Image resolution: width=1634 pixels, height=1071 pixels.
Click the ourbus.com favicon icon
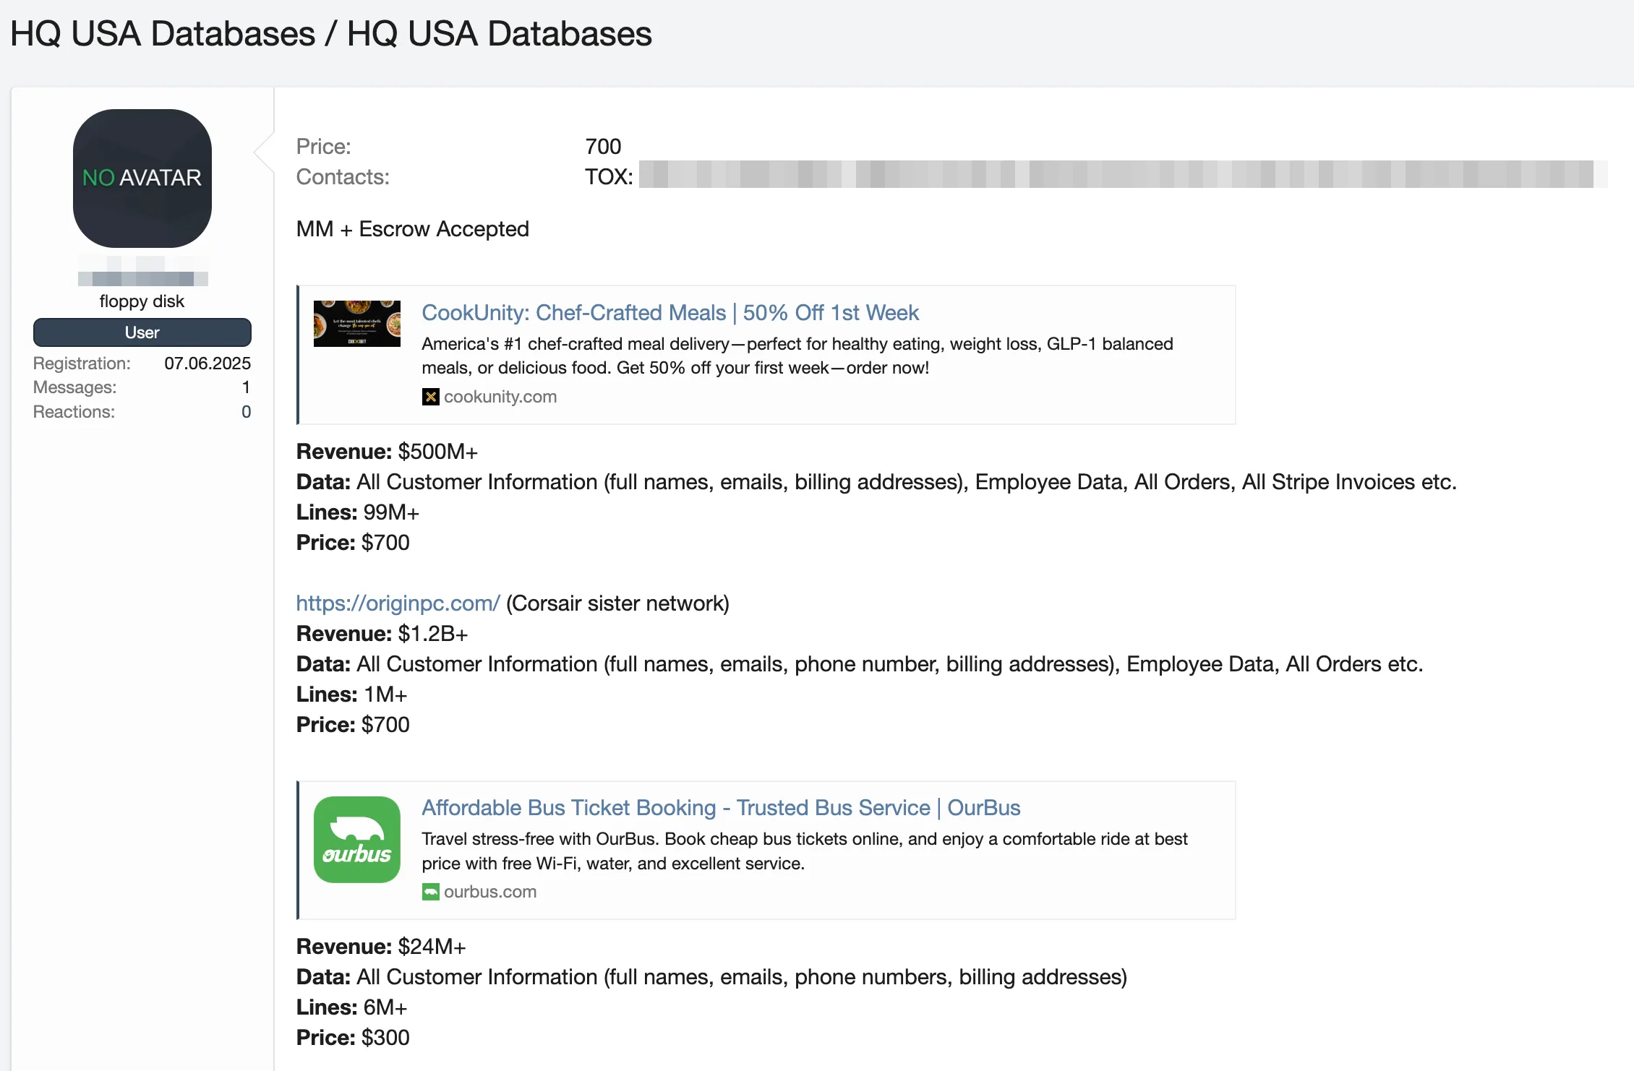[x=430, y=892]
